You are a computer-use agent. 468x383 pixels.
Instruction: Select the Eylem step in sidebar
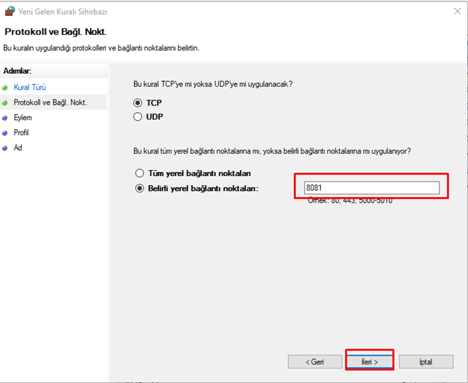(23, 118)
